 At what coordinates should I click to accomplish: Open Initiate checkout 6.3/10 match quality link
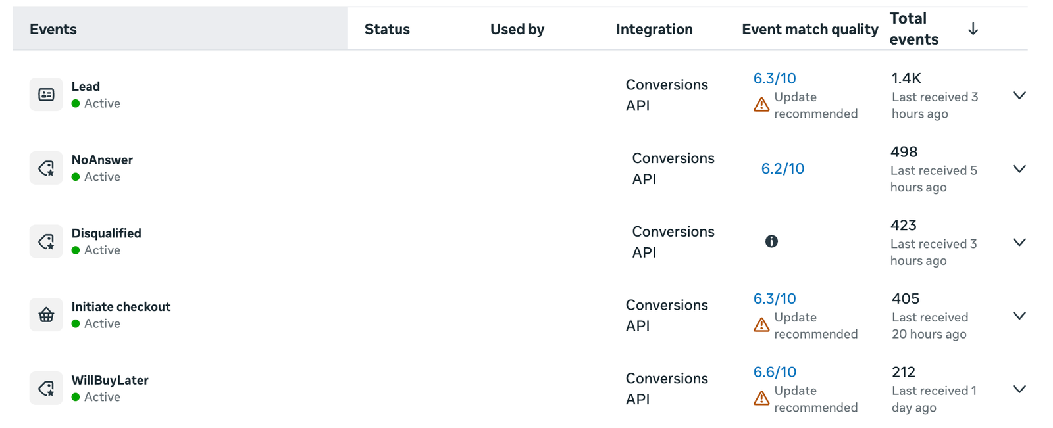(x=775, y=298)
